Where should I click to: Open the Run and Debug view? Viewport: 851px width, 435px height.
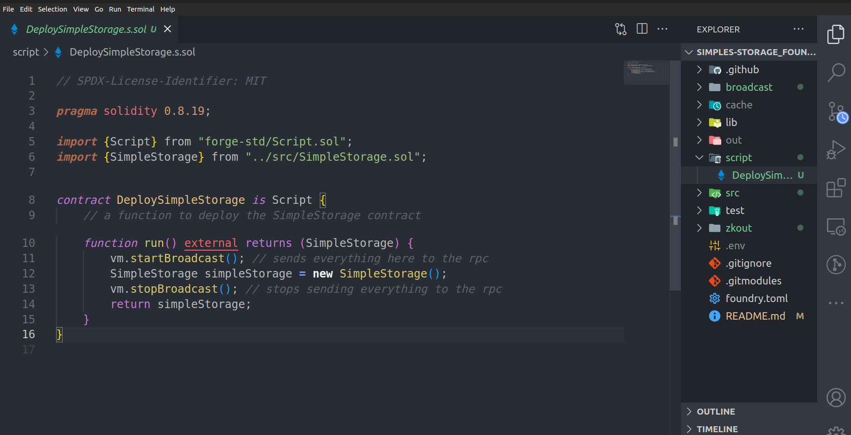pos(836,150)
